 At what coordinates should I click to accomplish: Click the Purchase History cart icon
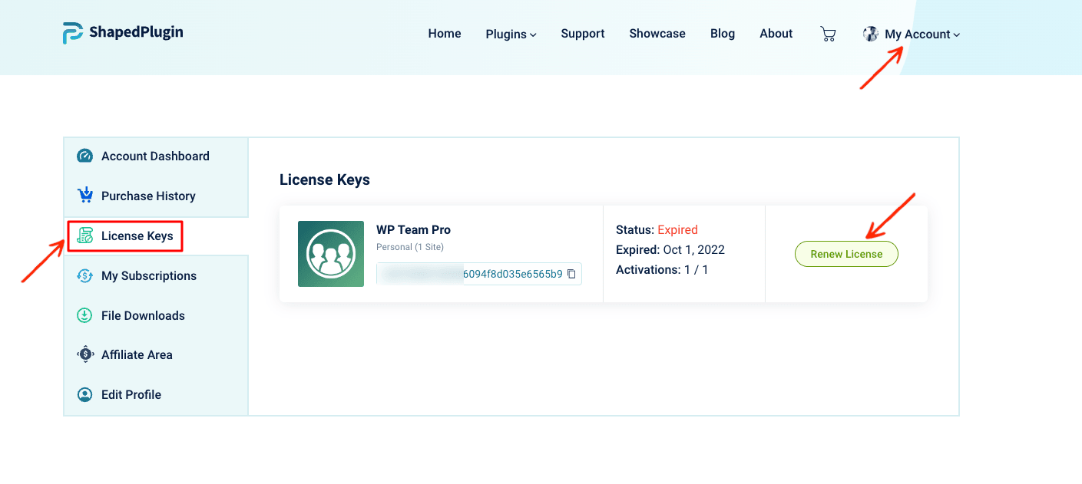[84, 196]
